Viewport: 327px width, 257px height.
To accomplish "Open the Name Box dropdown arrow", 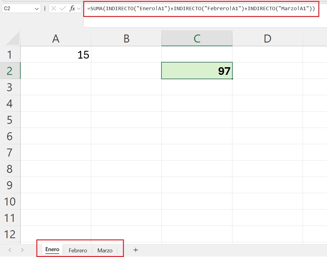I will pos(37,9).
